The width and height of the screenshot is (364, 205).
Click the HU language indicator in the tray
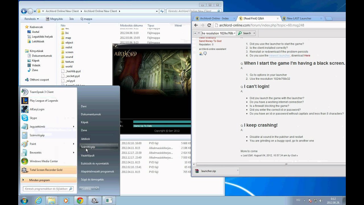pos(298,200)
